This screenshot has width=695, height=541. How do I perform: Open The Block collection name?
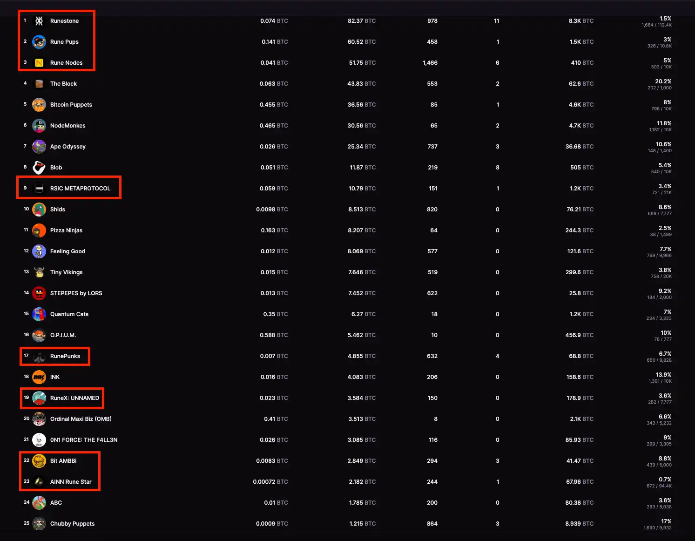click(63, 84)
